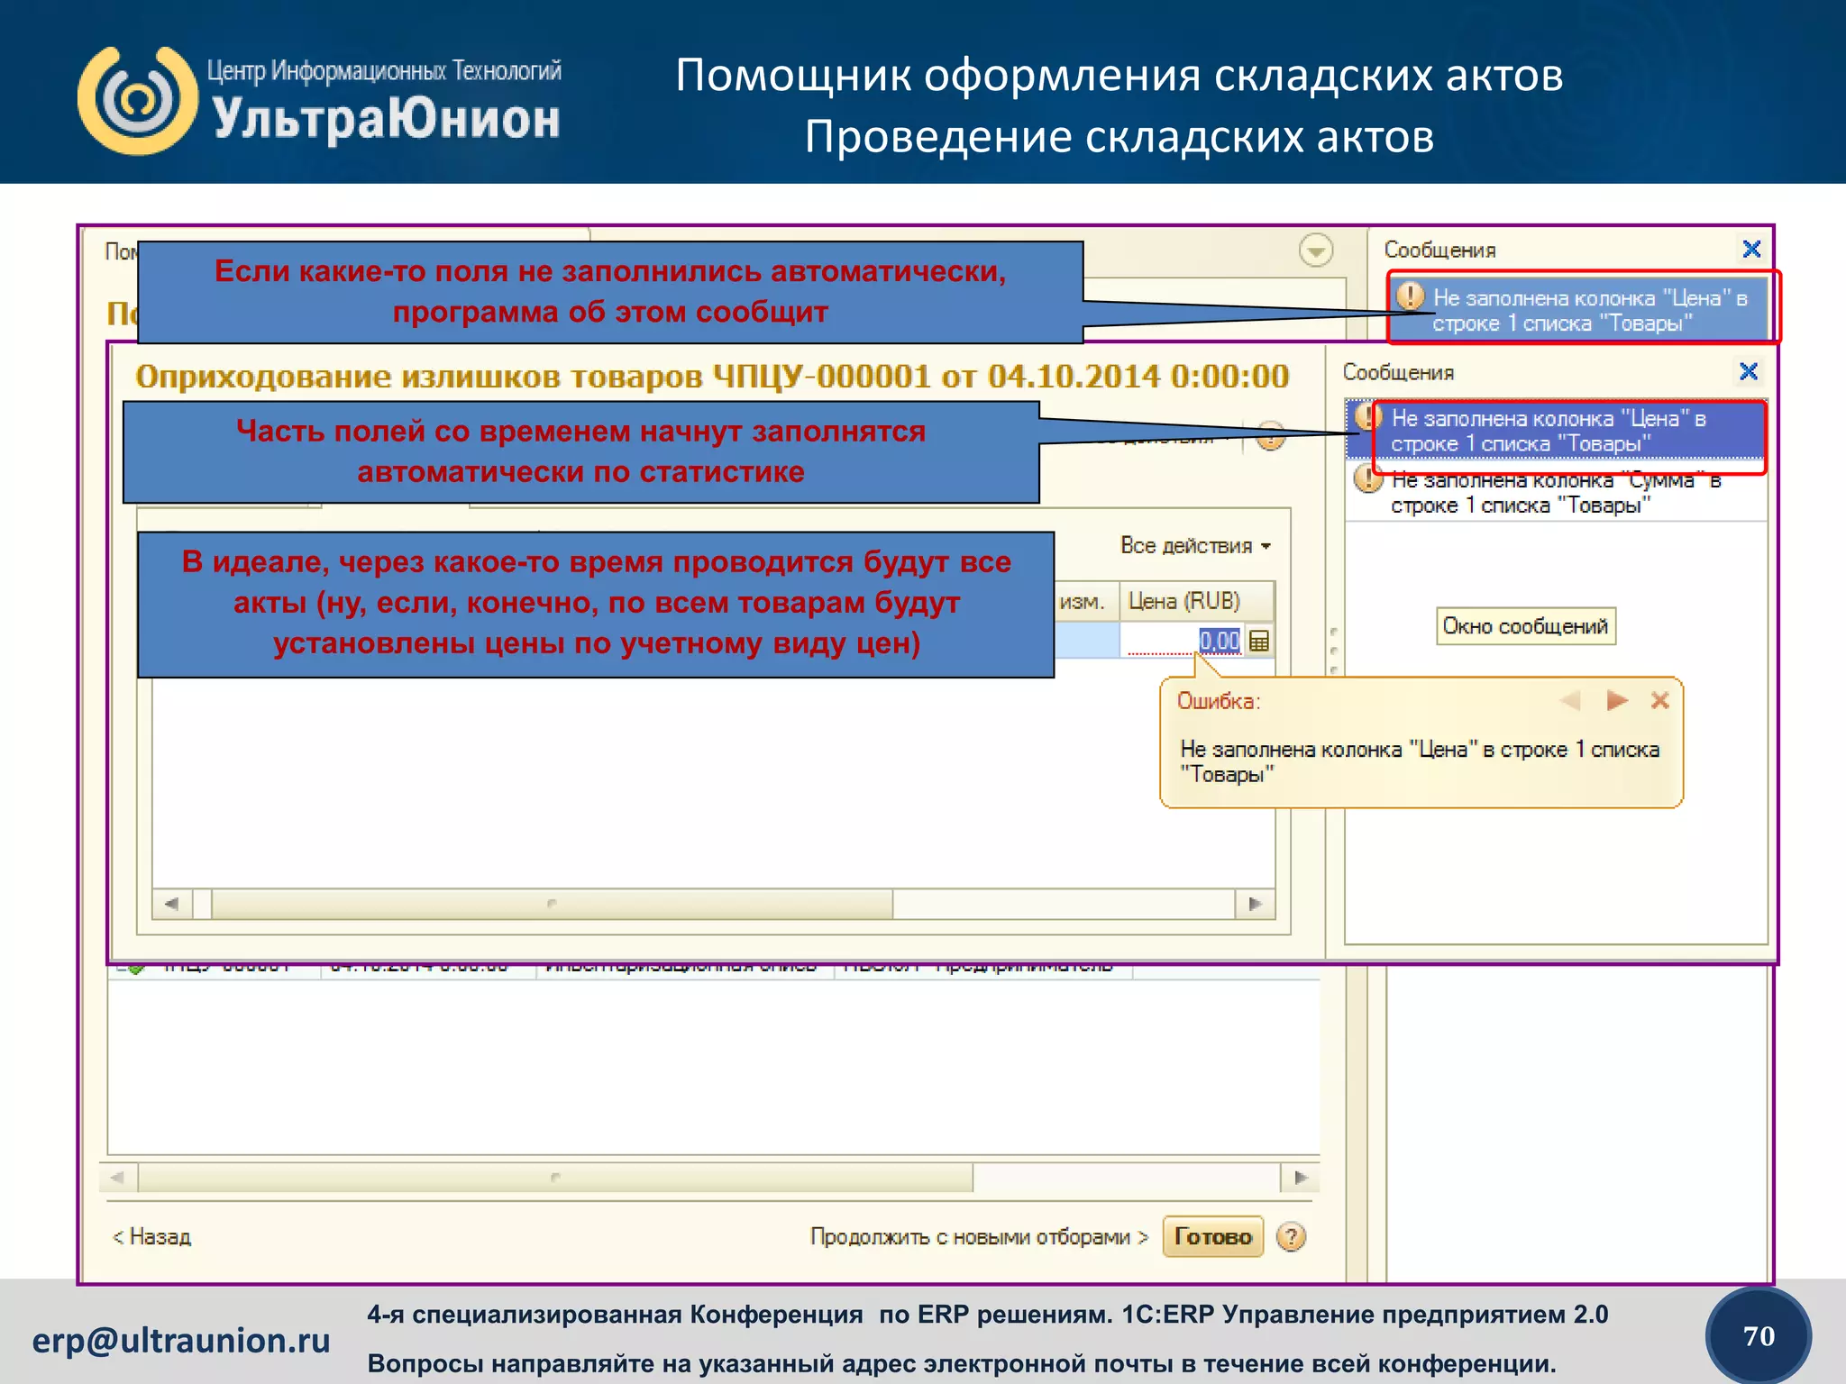
Task: Click the Готово button
Action: [x=1212, y=1236]
